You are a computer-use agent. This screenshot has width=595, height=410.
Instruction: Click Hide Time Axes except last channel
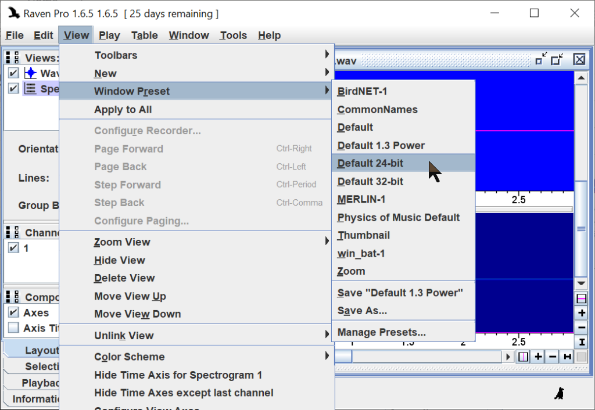(196, 393)
